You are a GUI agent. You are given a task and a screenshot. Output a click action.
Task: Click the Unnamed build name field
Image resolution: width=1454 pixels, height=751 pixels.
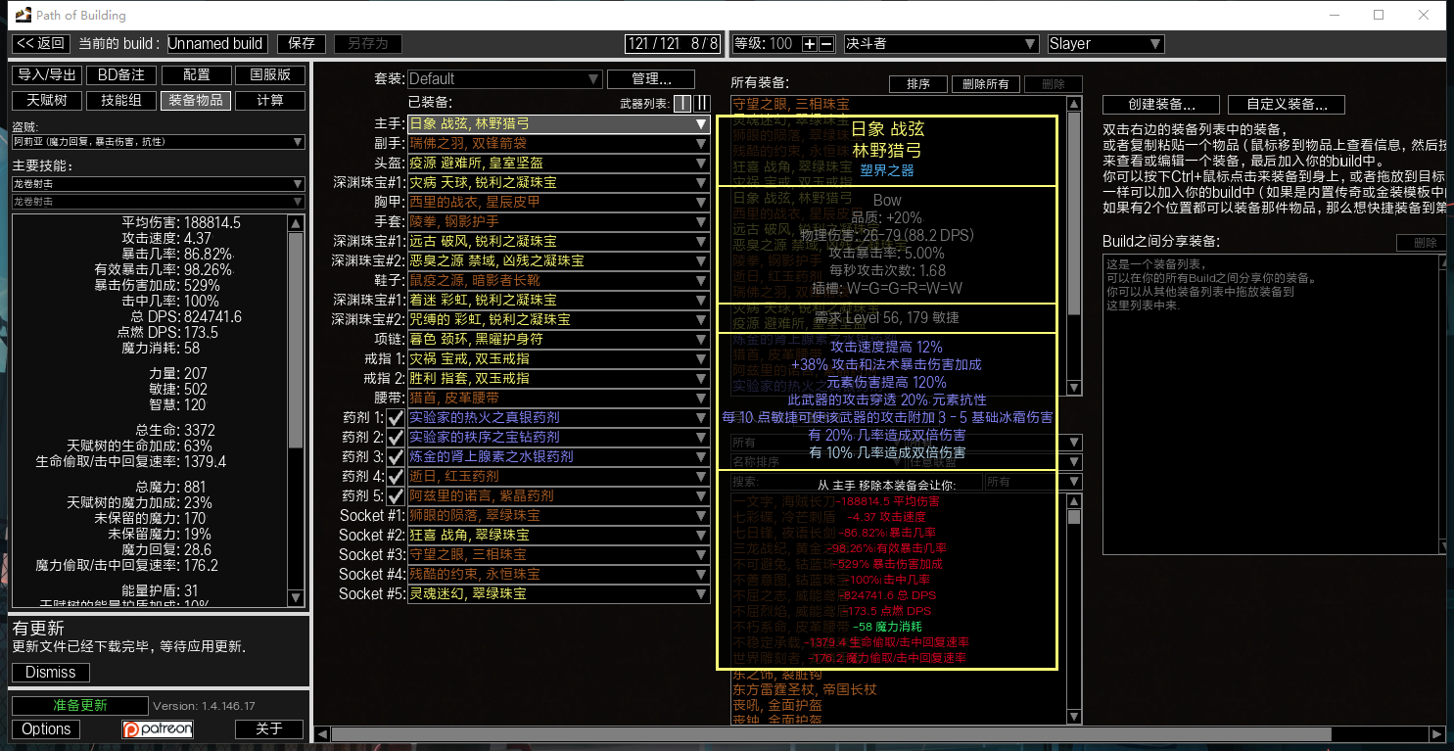219,44
